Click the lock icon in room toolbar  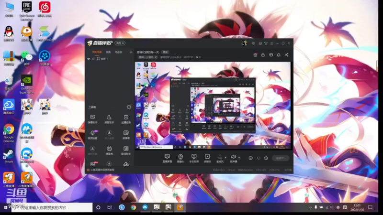tap(263, 55)
